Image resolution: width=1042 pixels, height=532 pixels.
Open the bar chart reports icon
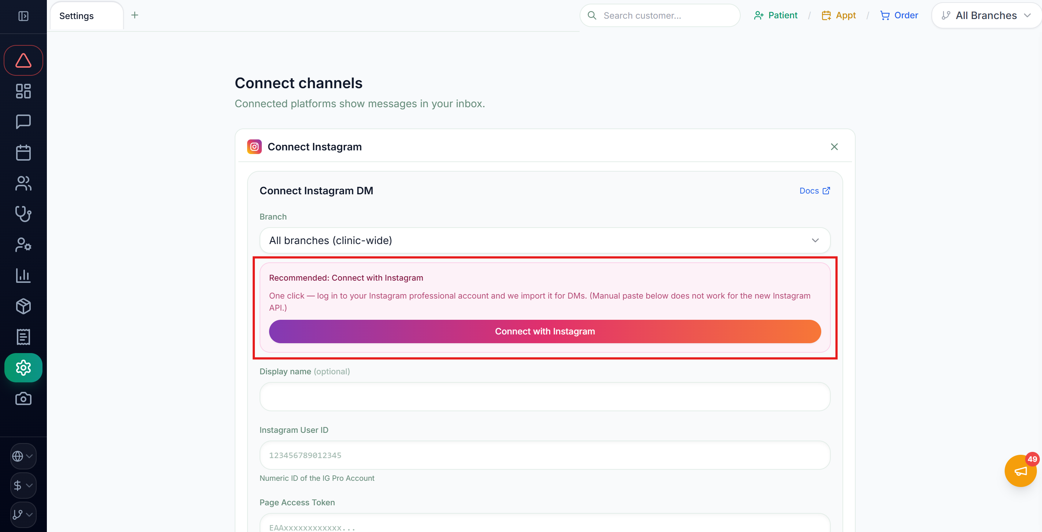click(x=23, y=275)
